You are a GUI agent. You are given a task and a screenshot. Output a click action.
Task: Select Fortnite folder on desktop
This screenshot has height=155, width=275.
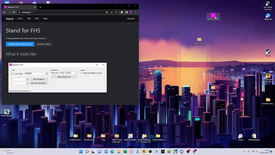[89, 137]
